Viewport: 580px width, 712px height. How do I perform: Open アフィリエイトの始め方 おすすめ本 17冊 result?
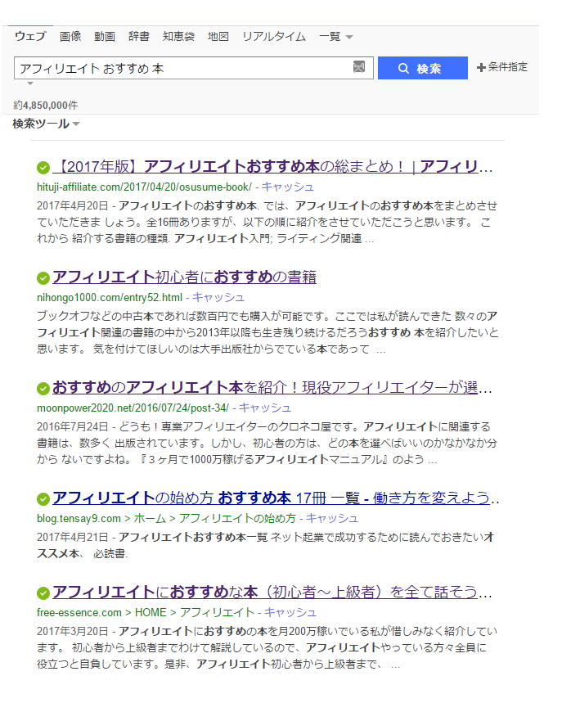[276, 498]
